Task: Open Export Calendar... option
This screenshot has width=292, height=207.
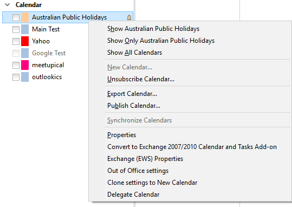Action: tap(132, 94)
